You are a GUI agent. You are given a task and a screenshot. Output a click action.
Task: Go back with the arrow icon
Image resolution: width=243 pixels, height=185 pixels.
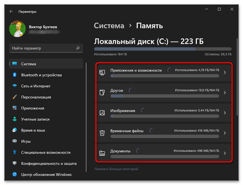coord(11,11)
